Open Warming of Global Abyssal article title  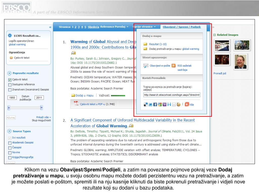tap(103, 44)
